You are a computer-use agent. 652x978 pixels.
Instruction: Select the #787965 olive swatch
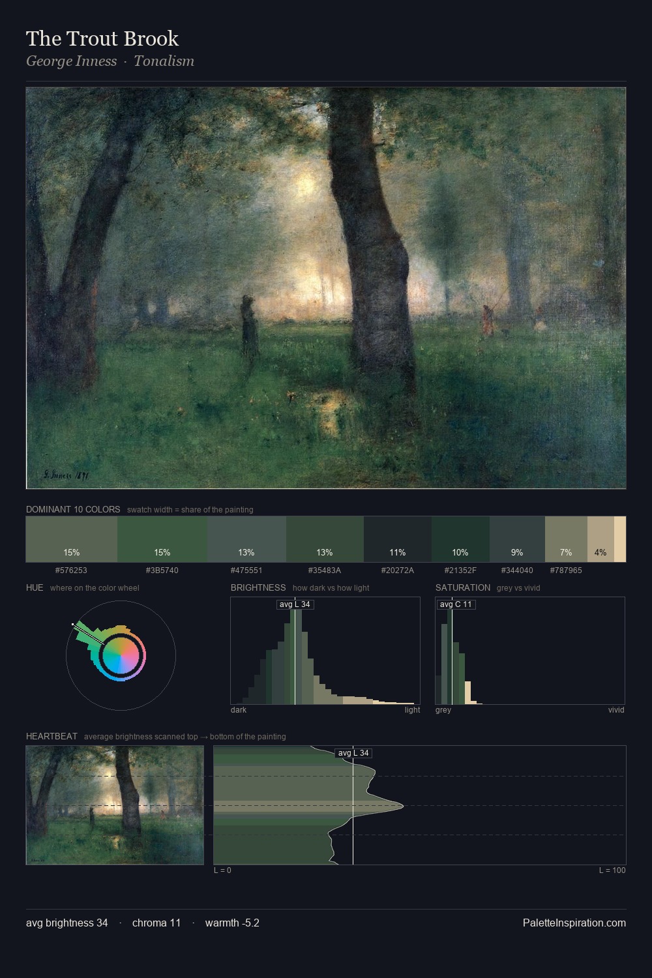tap(566, 539)
